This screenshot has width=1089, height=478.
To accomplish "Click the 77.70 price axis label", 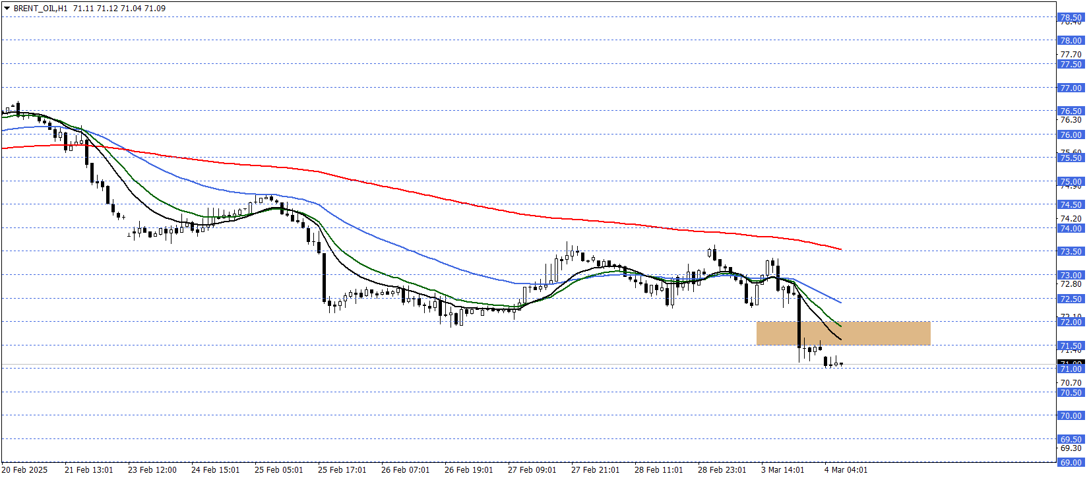I will 1071,55.
